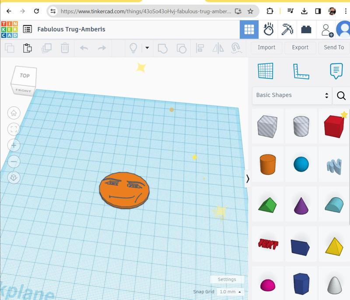The width and height of the screenshot is (350, 300).
Task: Open the lightbulb visibility dropdown arrow
Action: pos(147,48)
